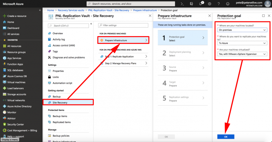Click the top search resources box

pos(131,4)
